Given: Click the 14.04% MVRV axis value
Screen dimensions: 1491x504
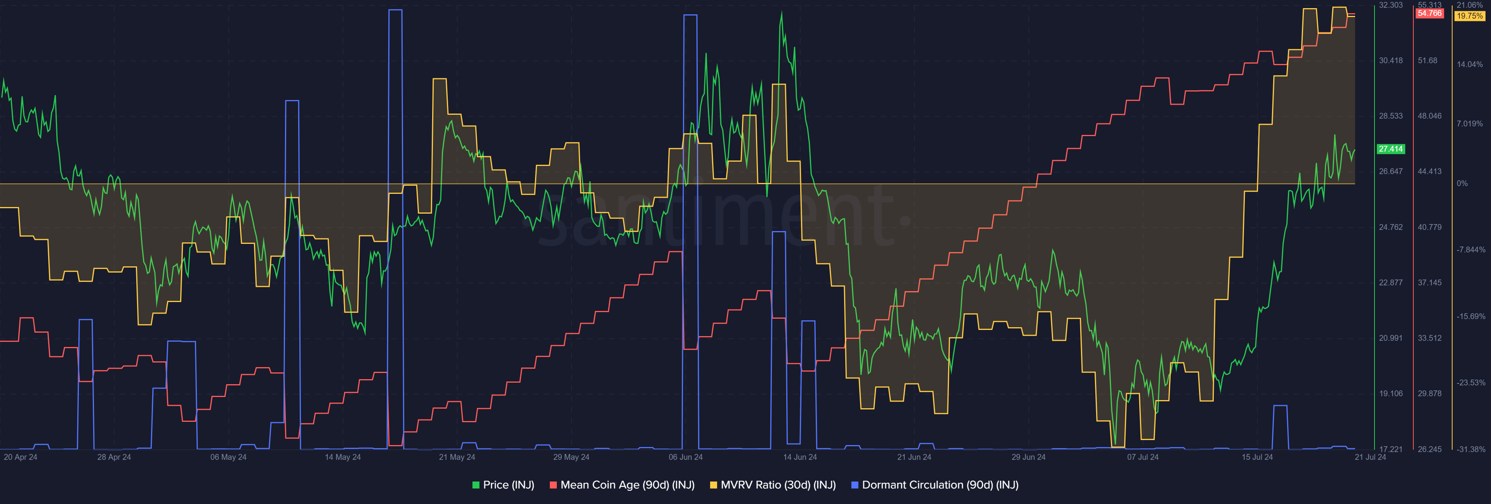Looking at the screenshot, I should (x=1470, y=65).
